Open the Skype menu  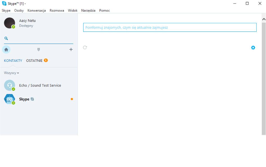[x=6, y=10]
